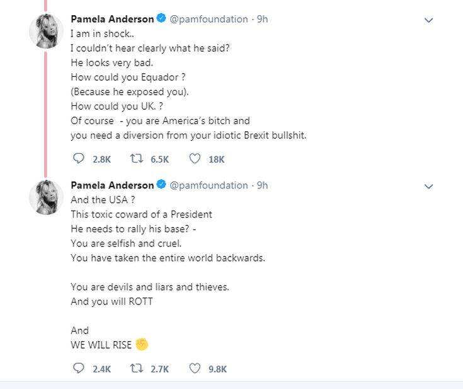Open the dropdown chevron on the first tweet
This screenshot has width=463, height=389.
[x=428, y=20]
